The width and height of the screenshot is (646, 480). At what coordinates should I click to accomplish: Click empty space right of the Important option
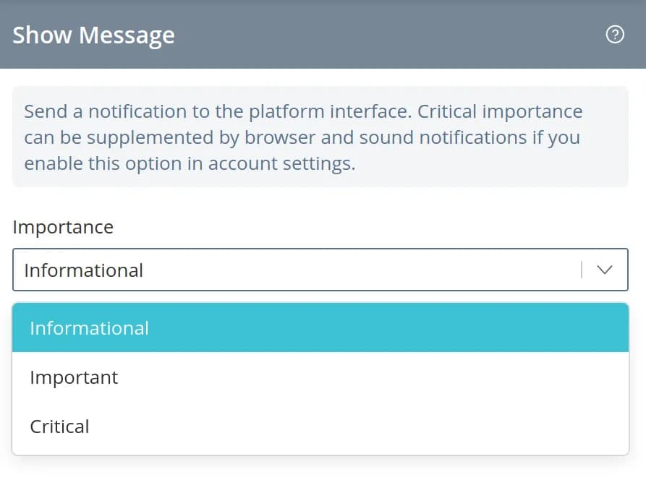(376, 377)
